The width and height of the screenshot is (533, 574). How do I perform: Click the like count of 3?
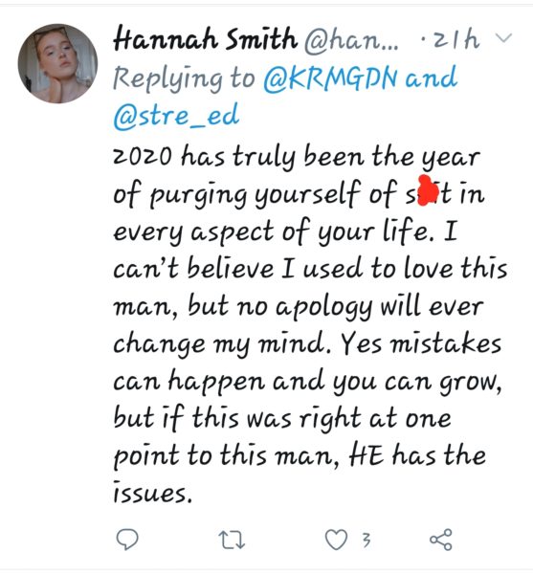coord(366,540)
